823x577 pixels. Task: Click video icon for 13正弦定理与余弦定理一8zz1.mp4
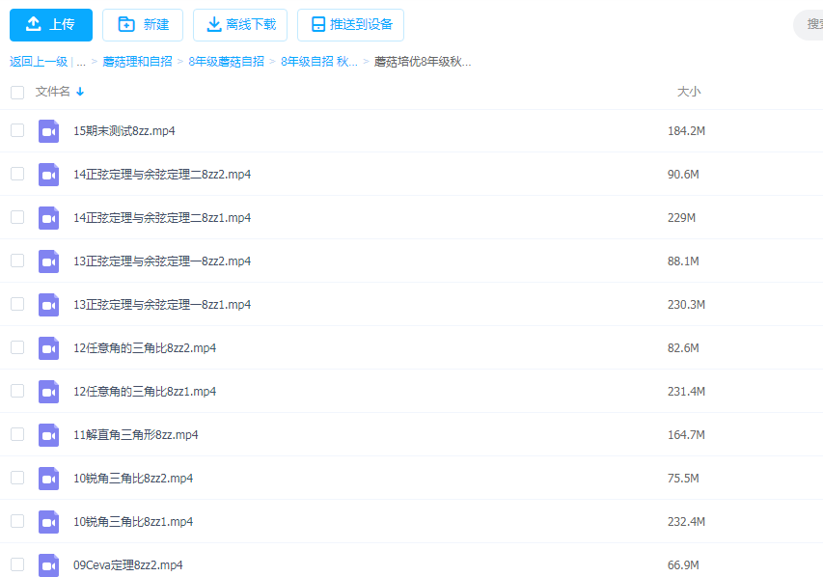48,304
